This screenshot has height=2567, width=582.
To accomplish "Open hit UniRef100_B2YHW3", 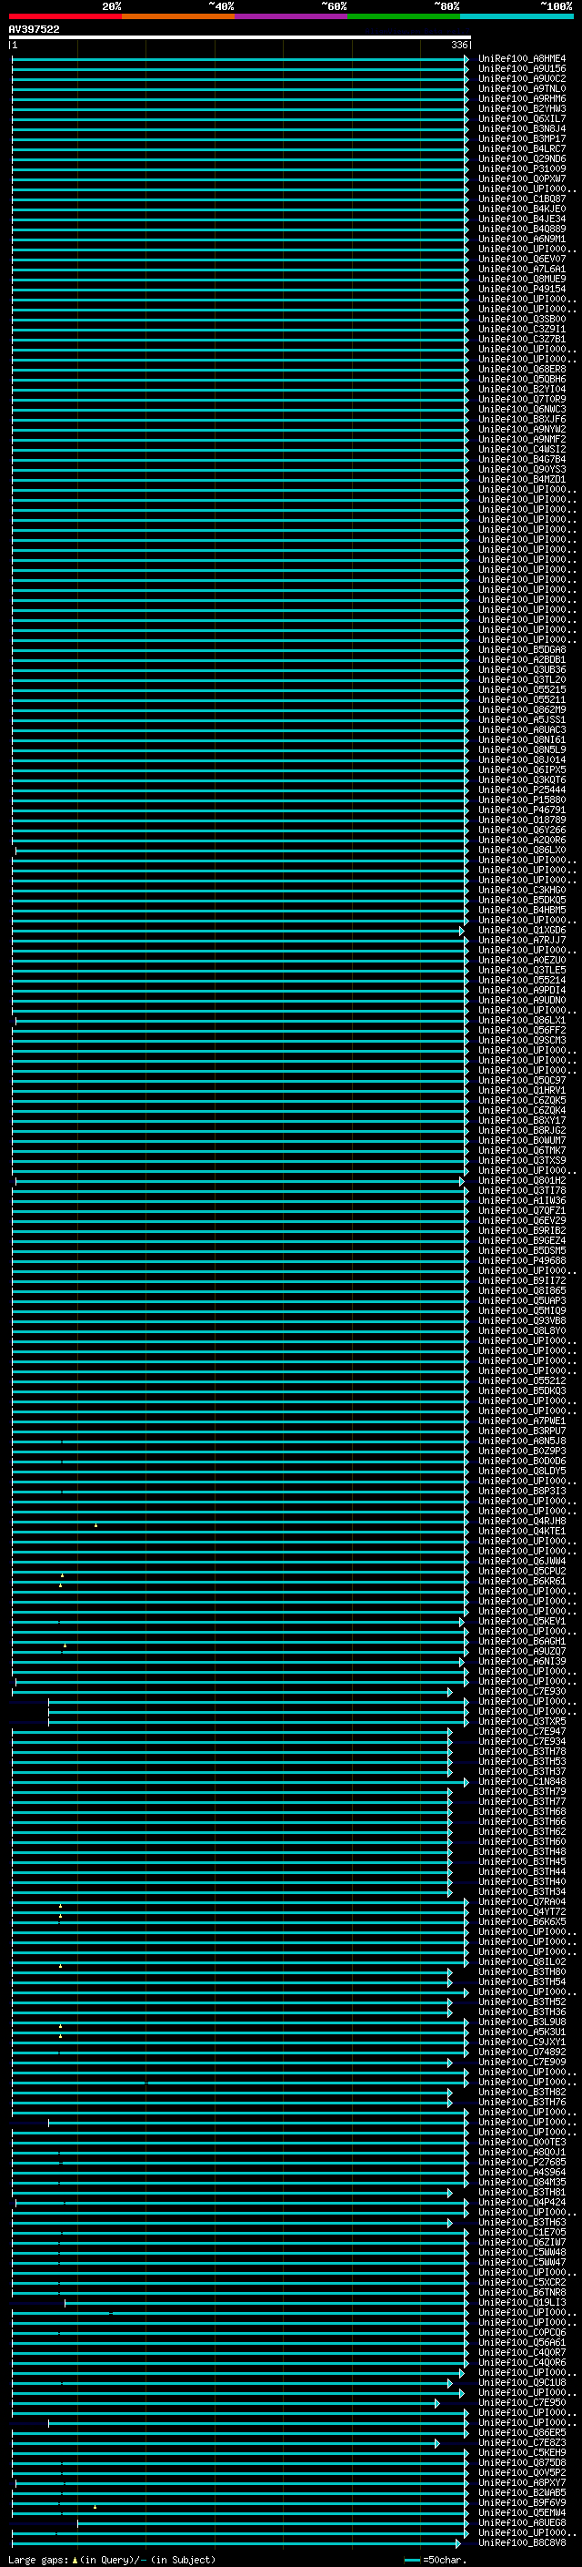I will pyautogui.click(x=522, y=108).
